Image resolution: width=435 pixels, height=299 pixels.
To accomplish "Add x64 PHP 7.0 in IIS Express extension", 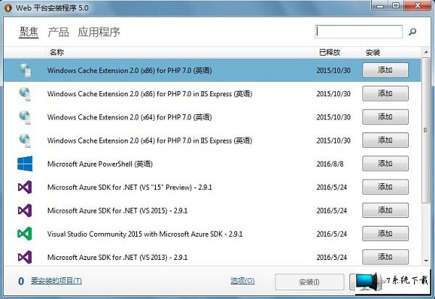I will (x=386, y=140).
